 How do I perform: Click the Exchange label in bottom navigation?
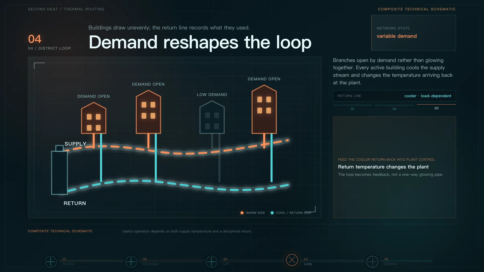point(151,264)
